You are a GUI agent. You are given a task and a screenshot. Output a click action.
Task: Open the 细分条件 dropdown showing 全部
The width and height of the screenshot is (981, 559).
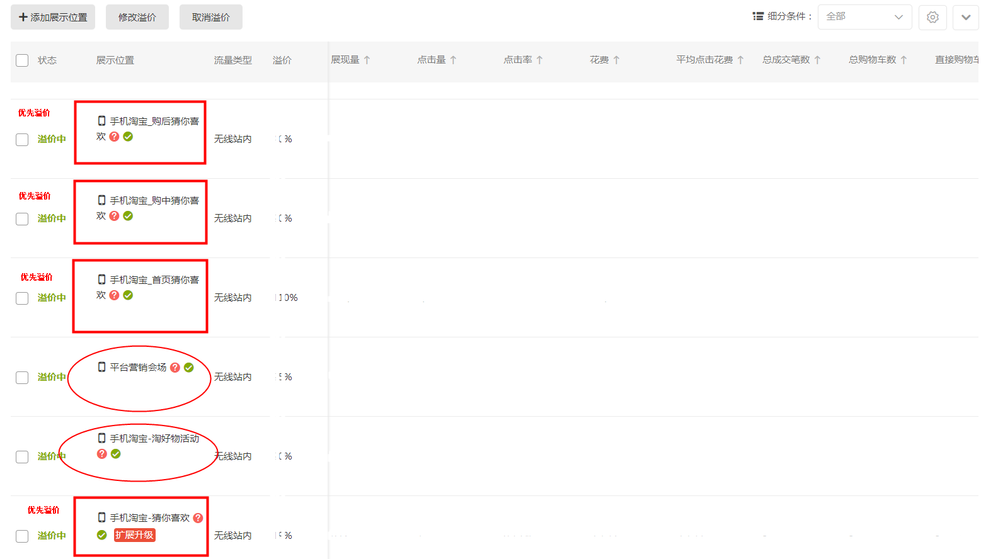pos(864,17)
